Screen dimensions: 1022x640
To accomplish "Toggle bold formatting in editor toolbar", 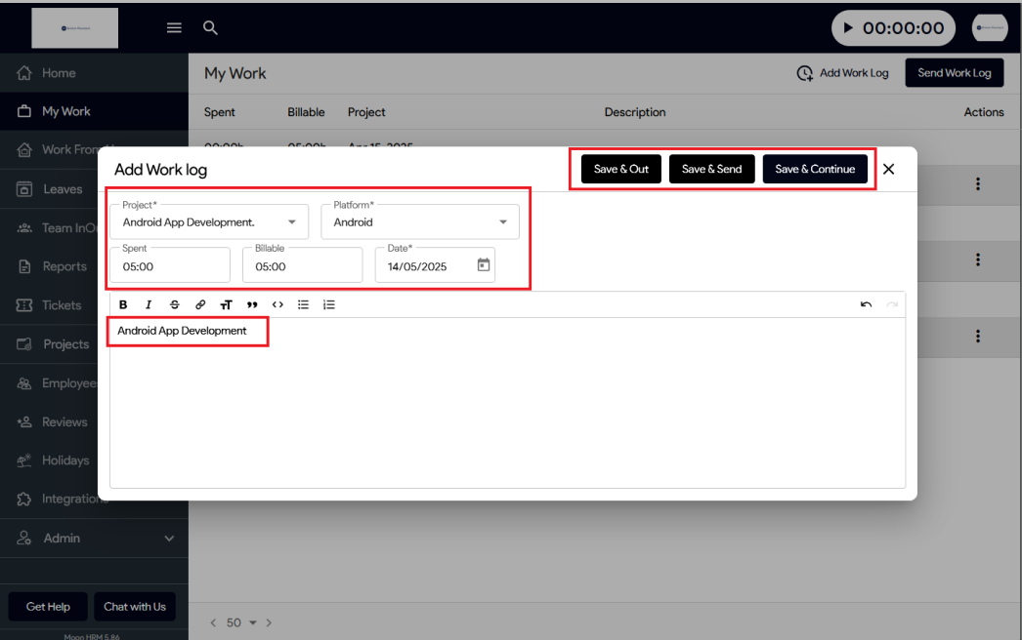I will [123, 304].
